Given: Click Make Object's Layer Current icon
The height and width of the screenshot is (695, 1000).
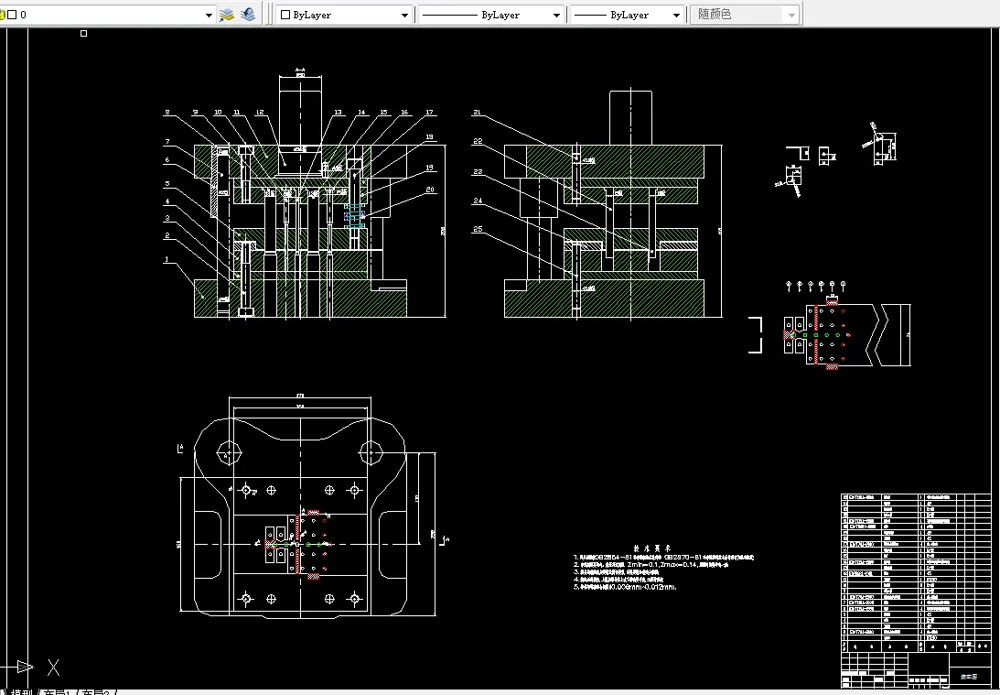Looking at the screenshot, I should tap(226, 15).
